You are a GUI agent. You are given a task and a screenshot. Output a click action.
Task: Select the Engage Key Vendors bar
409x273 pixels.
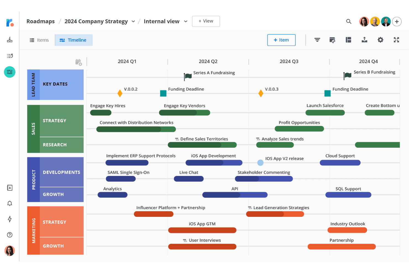(x=185, y=113)
